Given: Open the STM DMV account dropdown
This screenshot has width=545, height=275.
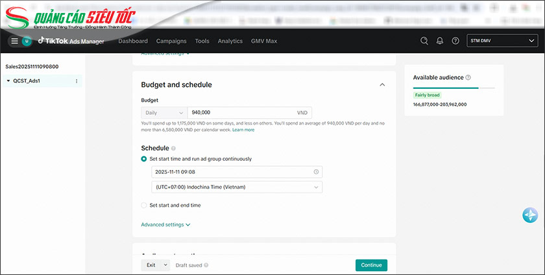Looking at the screenshot, I should click(x=502, y=41).
